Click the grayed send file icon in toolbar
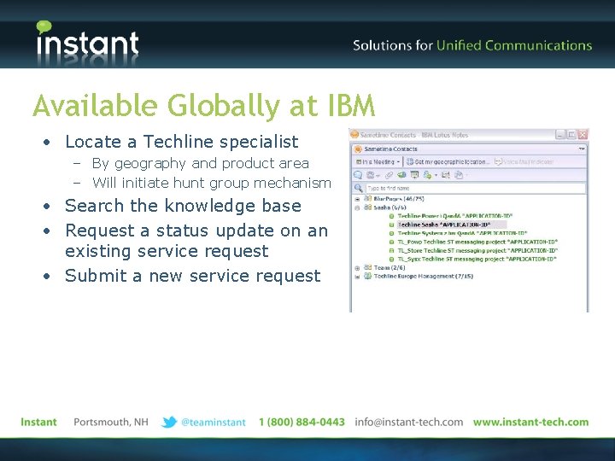Image resolution: width=615 pixels, height=461 pixels. (x=458, y=175)
